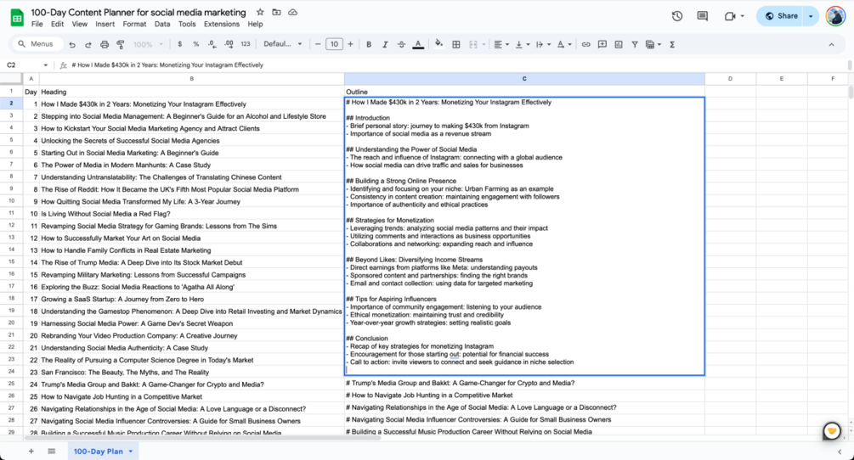View cloud save status
Image resolution: width=854 pixels, height=460 pixels.
(x=293, y=12)
